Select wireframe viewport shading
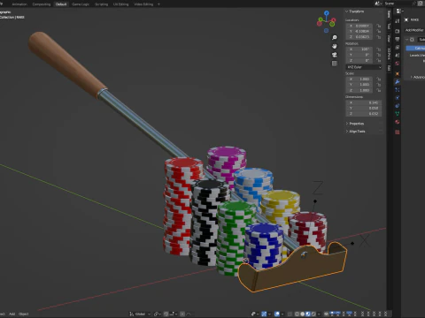 (297, 314)
